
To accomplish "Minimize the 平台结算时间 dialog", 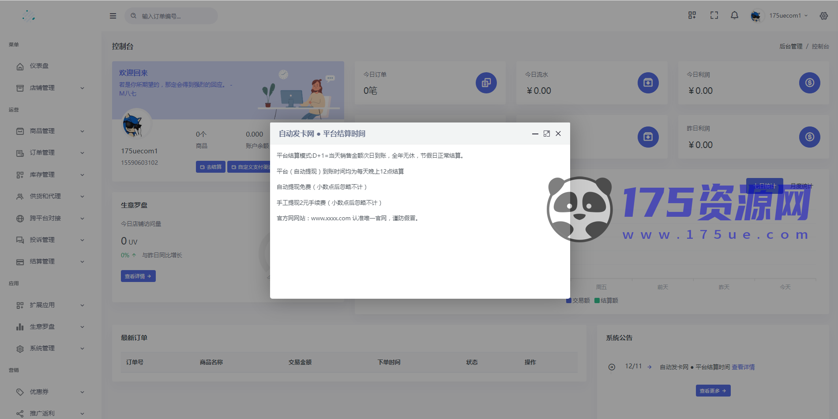I will pos(535,133).
